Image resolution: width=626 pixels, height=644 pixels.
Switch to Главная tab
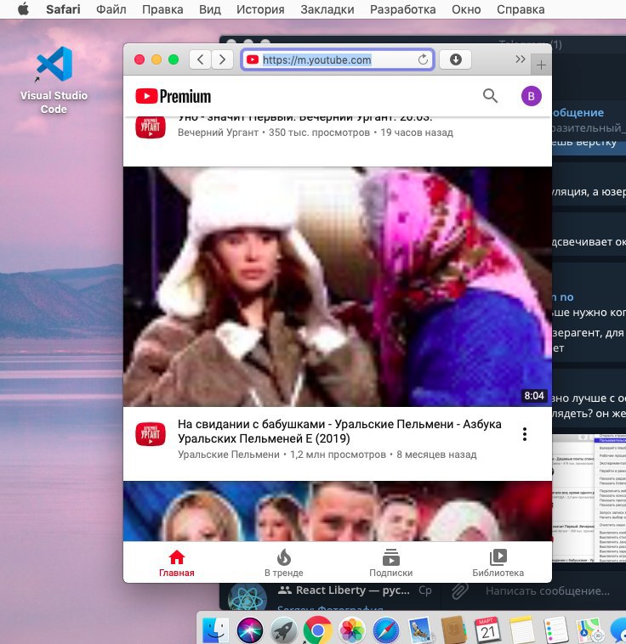(x=176, y=562)
